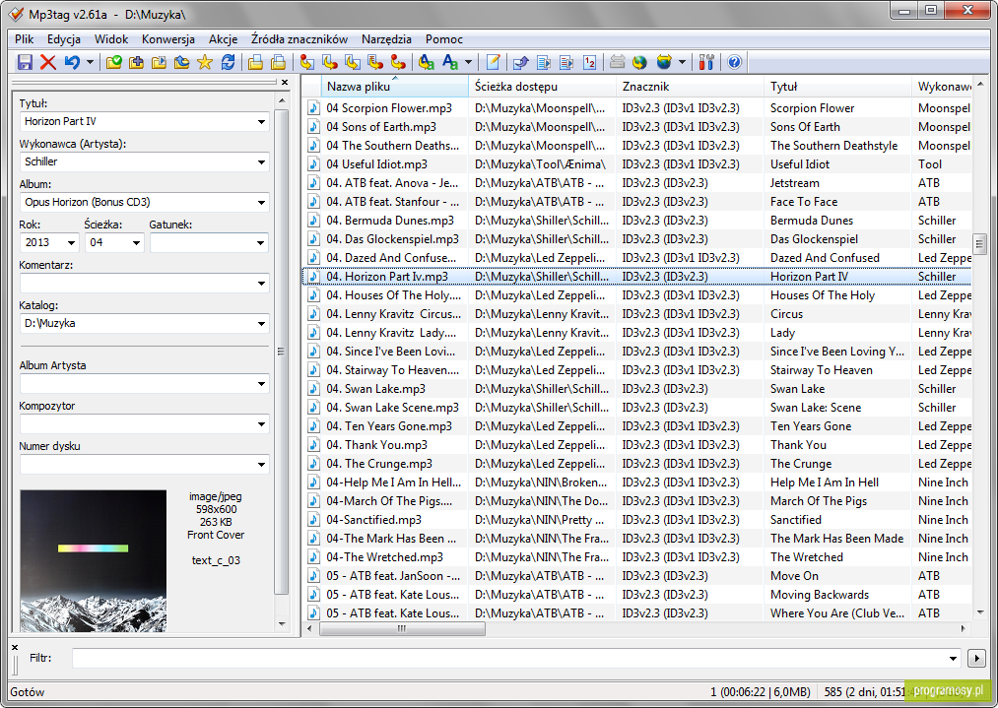The height and width of the screenshot is (708, 998).
Task: Click the red X Remove tag icon
Action: point(48,62)
